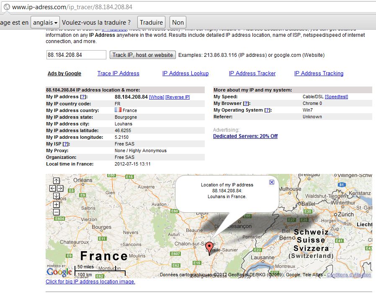Open the Speedtest link
Screen dimensions: 376x293
337,97
